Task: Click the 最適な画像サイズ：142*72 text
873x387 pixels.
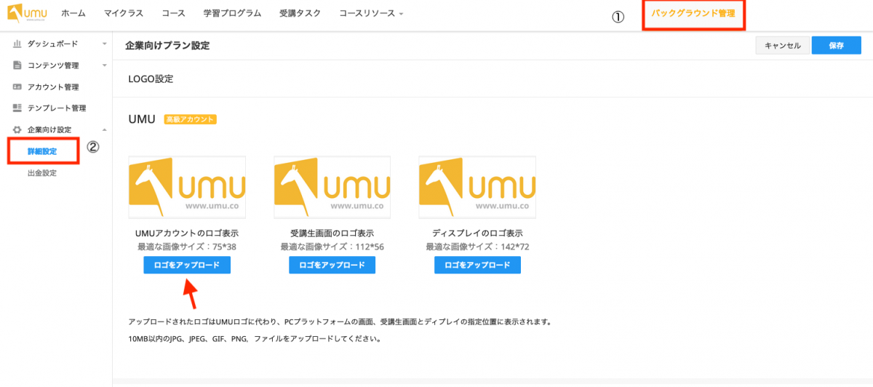Action: [478, 247]
